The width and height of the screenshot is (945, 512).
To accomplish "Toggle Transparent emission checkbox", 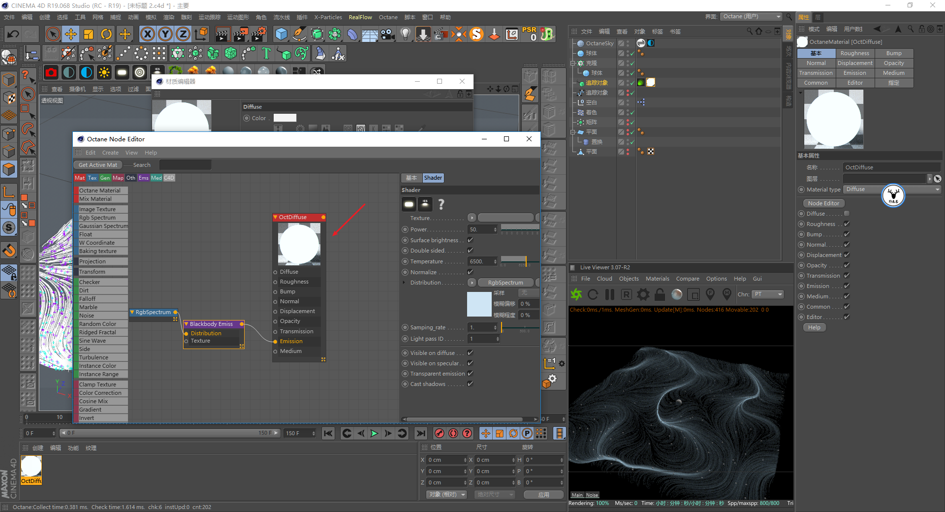I will coord(470,374).
